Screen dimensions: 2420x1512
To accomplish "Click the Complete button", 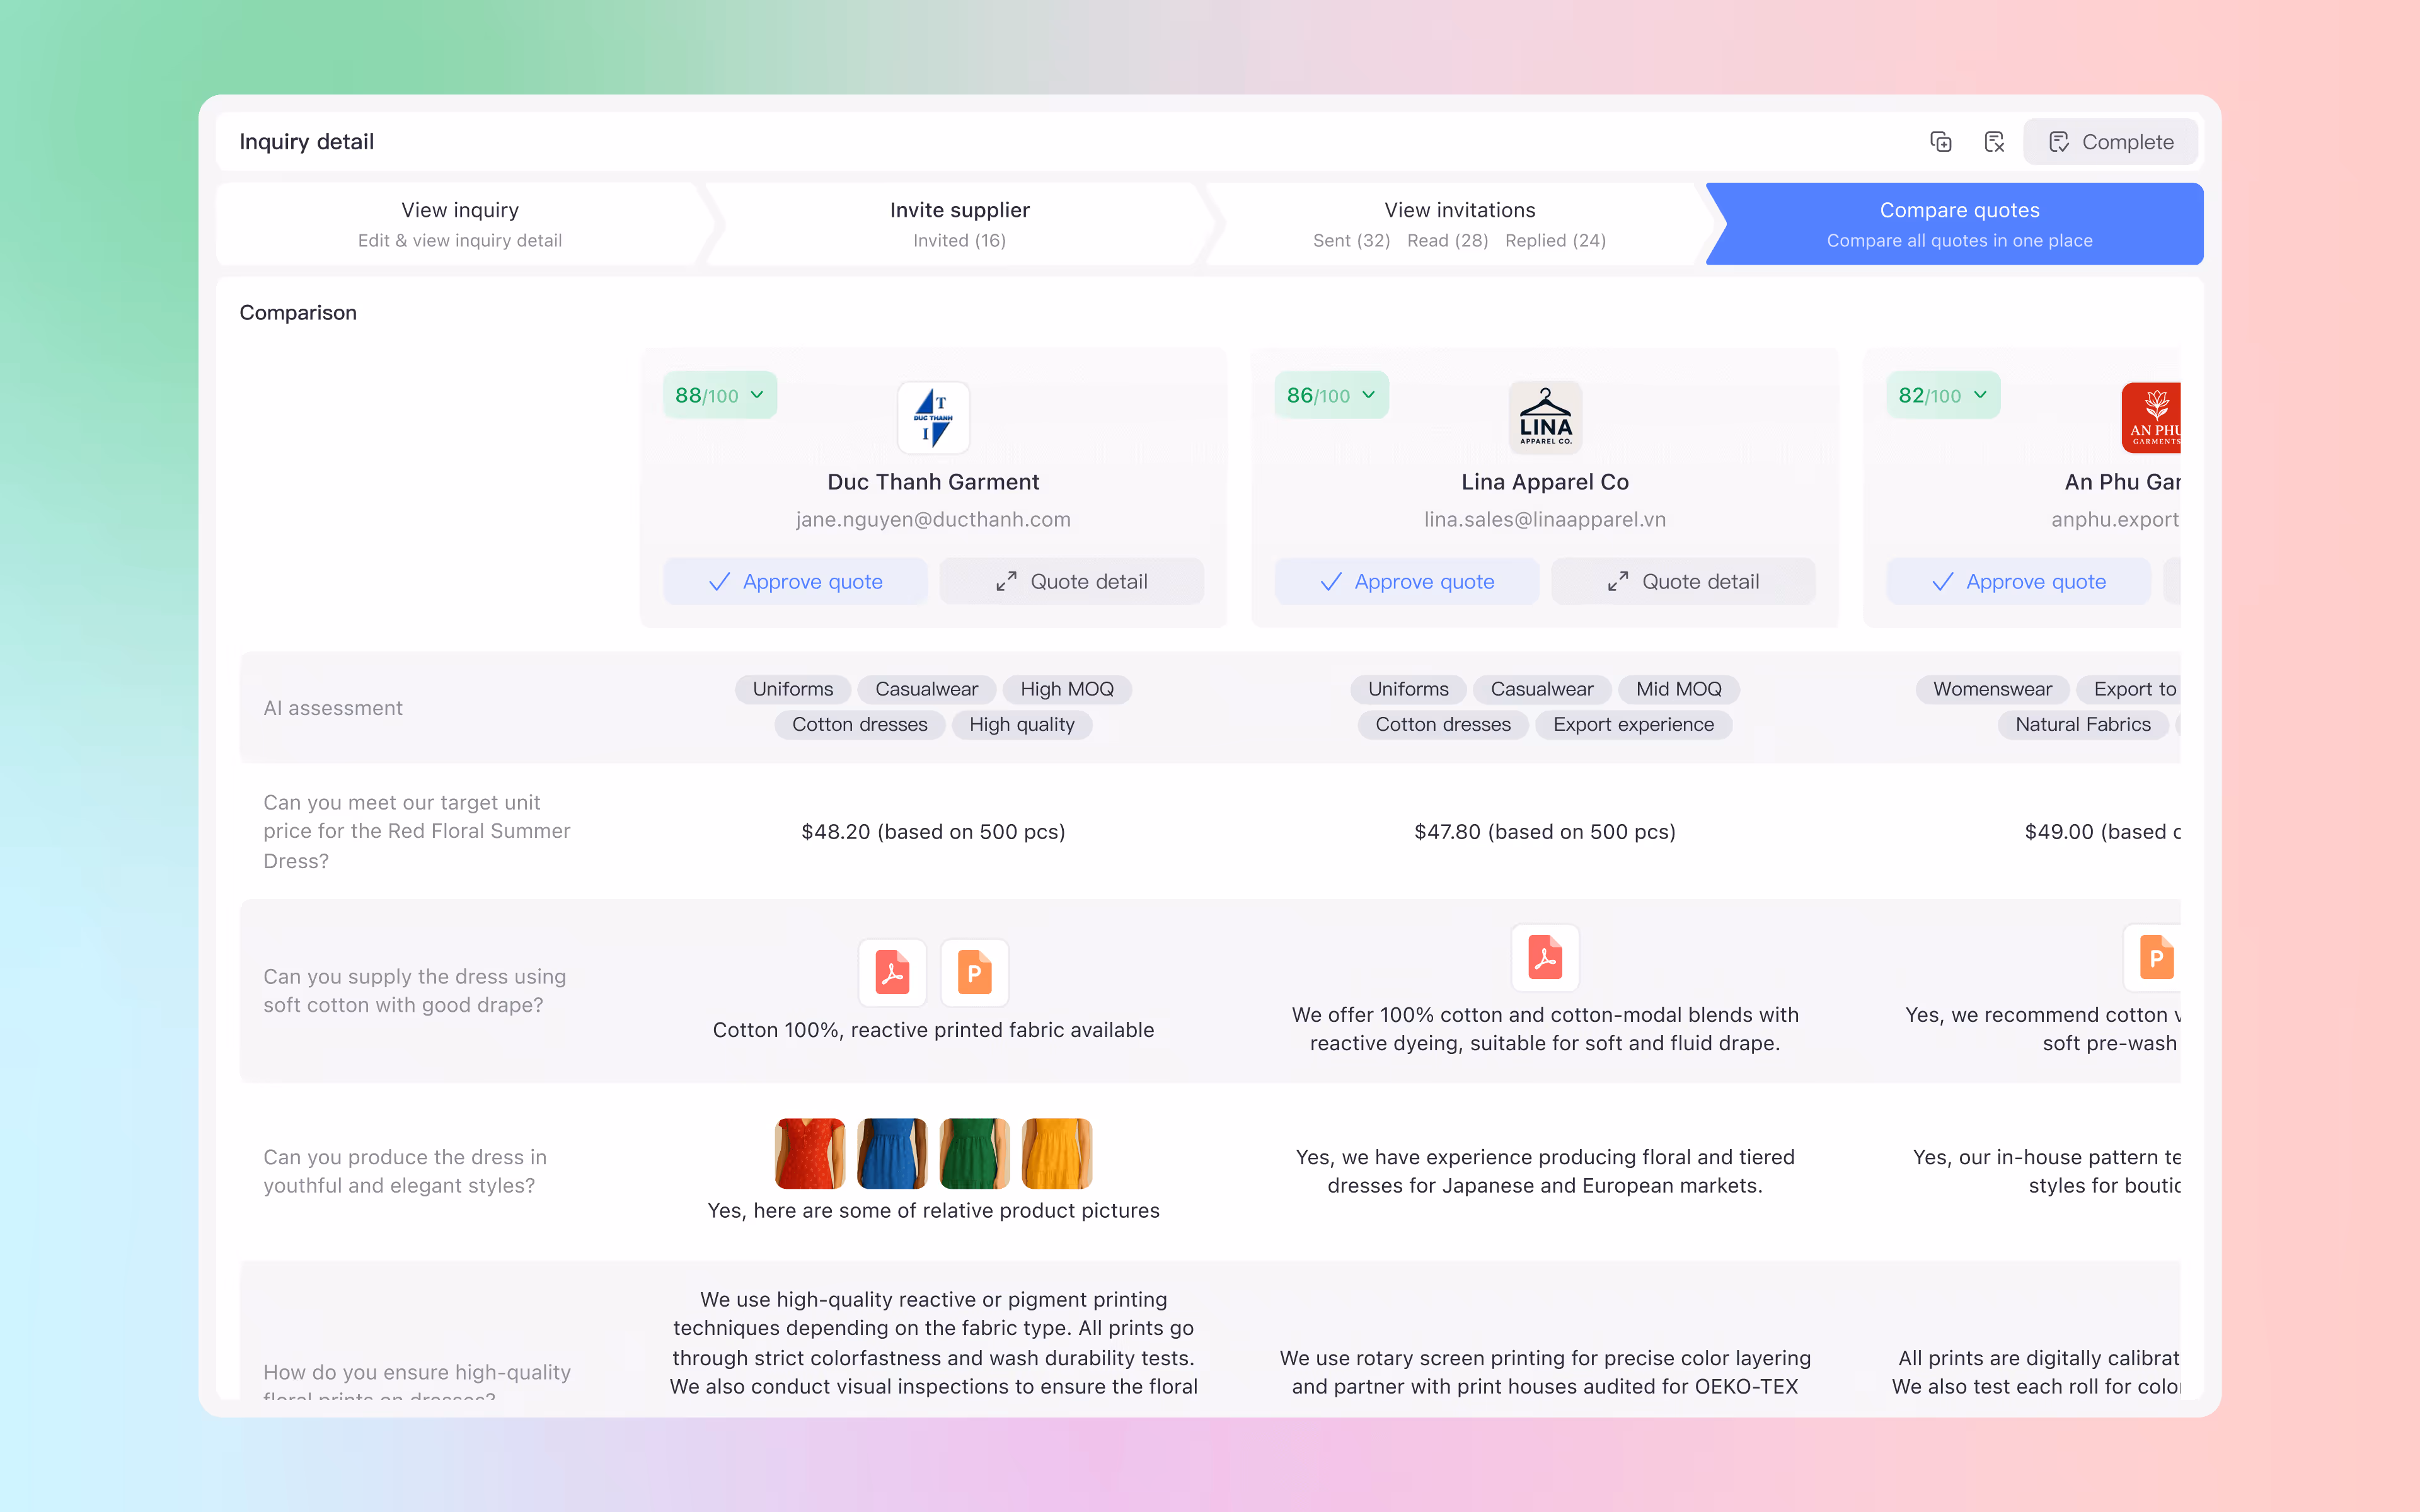I will (2110, 142).
